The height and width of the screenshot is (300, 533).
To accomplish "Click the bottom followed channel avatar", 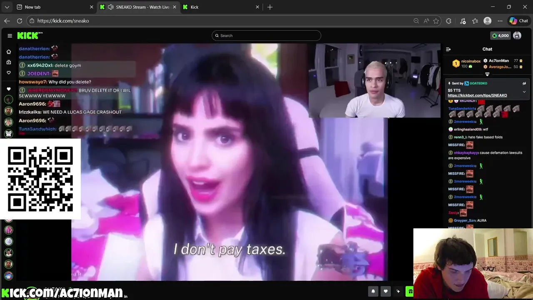I will [x=8, y=275].
